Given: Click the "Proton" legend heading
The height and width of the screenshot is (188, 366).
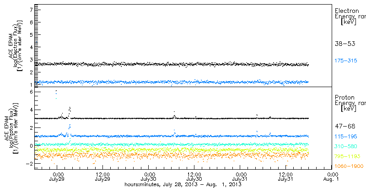Looking at the screenshot, I should (345, 97).
